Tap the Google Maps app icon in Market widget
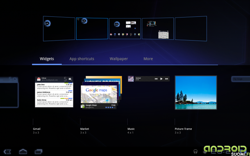250x156 pixels. pos(82,106)
